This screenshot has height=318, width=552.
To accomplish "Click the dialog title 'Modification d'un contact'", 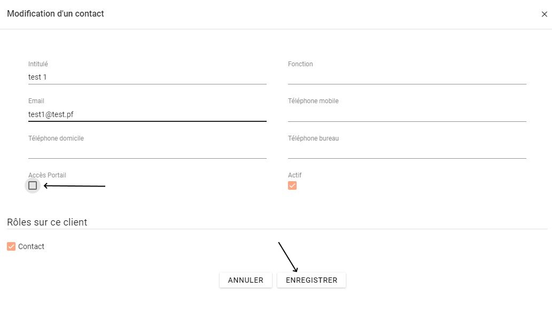I will [x=56, y=14].
